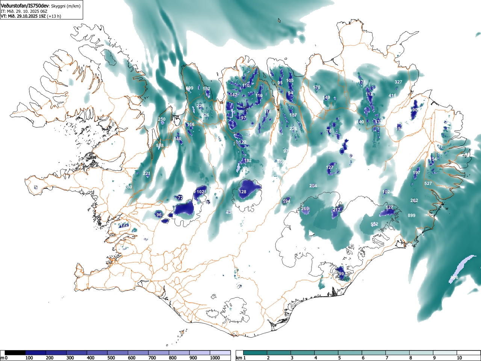The height and width of the screenshot is (361, 481).
Task: Select the map value 142
Action: 234,95
